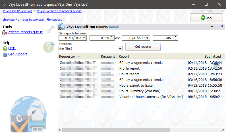This screenshot has width=226, height=133.
Task: Click the Reminders link
Action: pos(54,20)
